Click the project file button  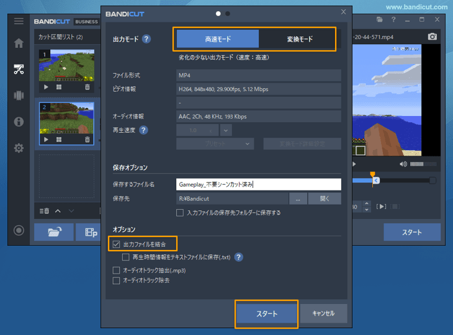[x=88, y=232]
